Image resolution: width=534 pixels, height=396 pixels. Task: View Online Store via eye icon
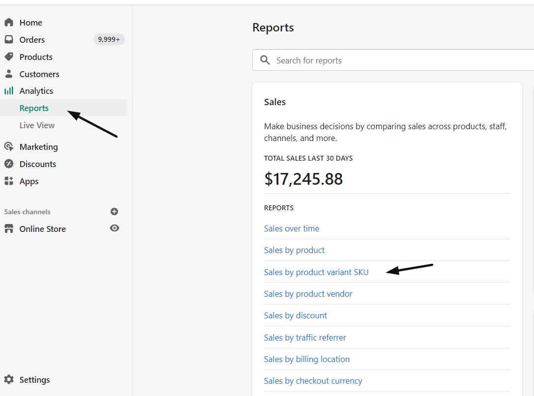tap(115, 228)
